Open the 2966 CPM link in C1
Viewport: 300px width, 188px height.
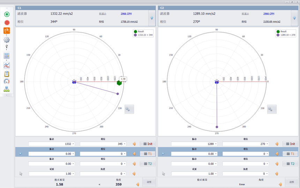point(126,14)
